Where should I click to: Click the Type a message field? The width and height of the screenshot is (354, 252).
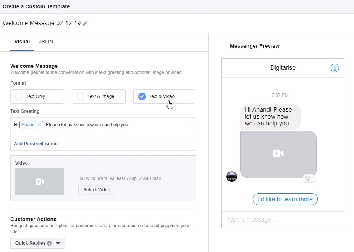[283, 220]
